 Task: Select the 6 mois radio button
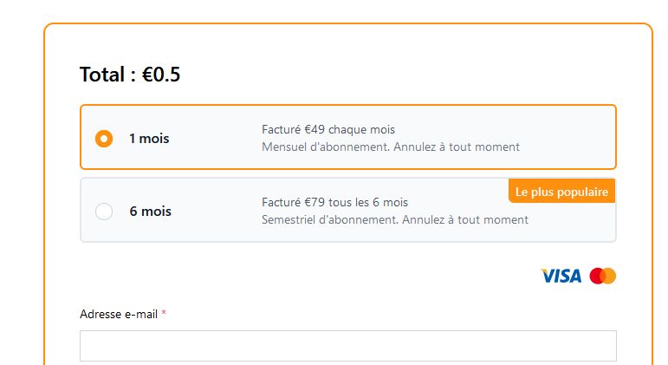104,212
